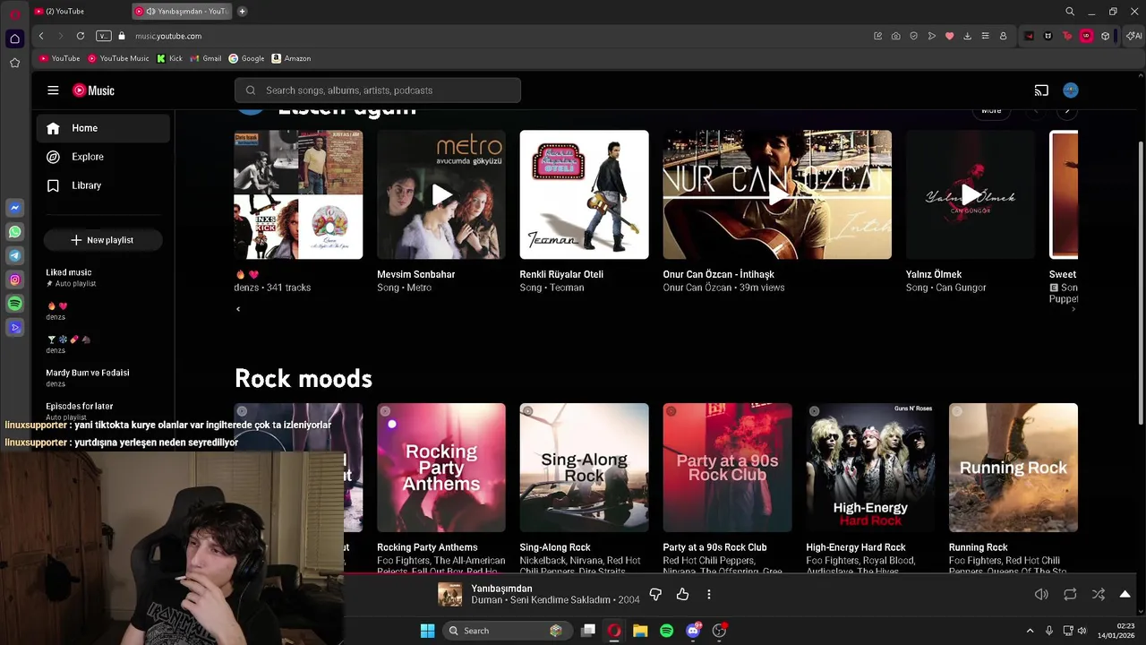Toggle repeat mode in player bar

point(1070,595)
